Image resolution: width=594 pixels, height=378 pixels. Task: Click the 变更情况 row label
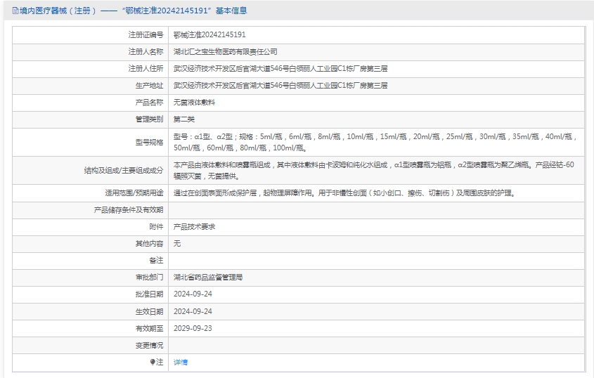pyautogui.click(x=149, y=346)
